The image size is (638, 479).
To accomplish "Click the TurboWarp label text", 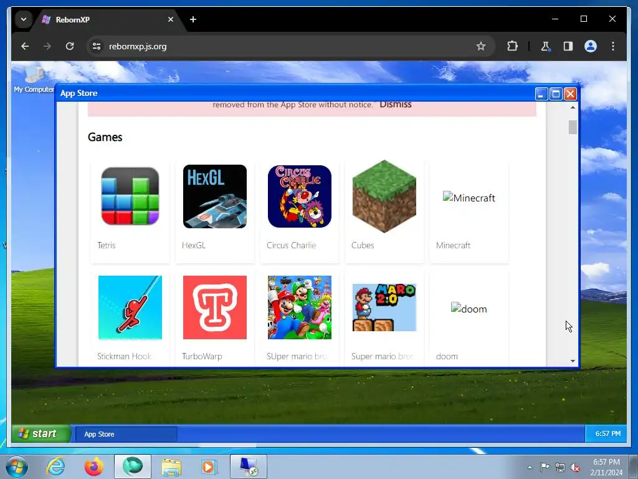I will tap(202, 356).
